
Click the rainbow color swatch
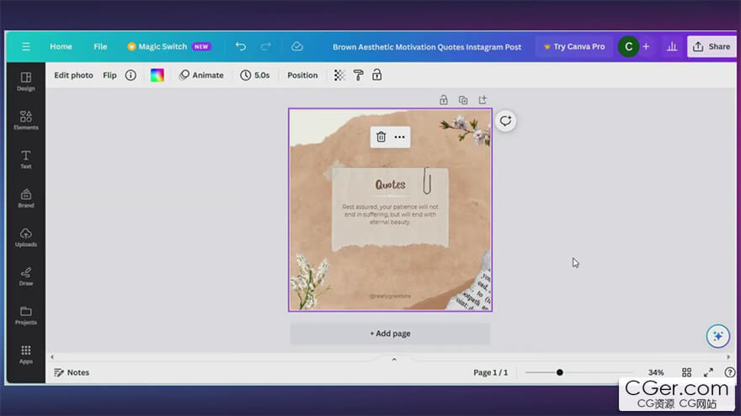pos(157,75)
